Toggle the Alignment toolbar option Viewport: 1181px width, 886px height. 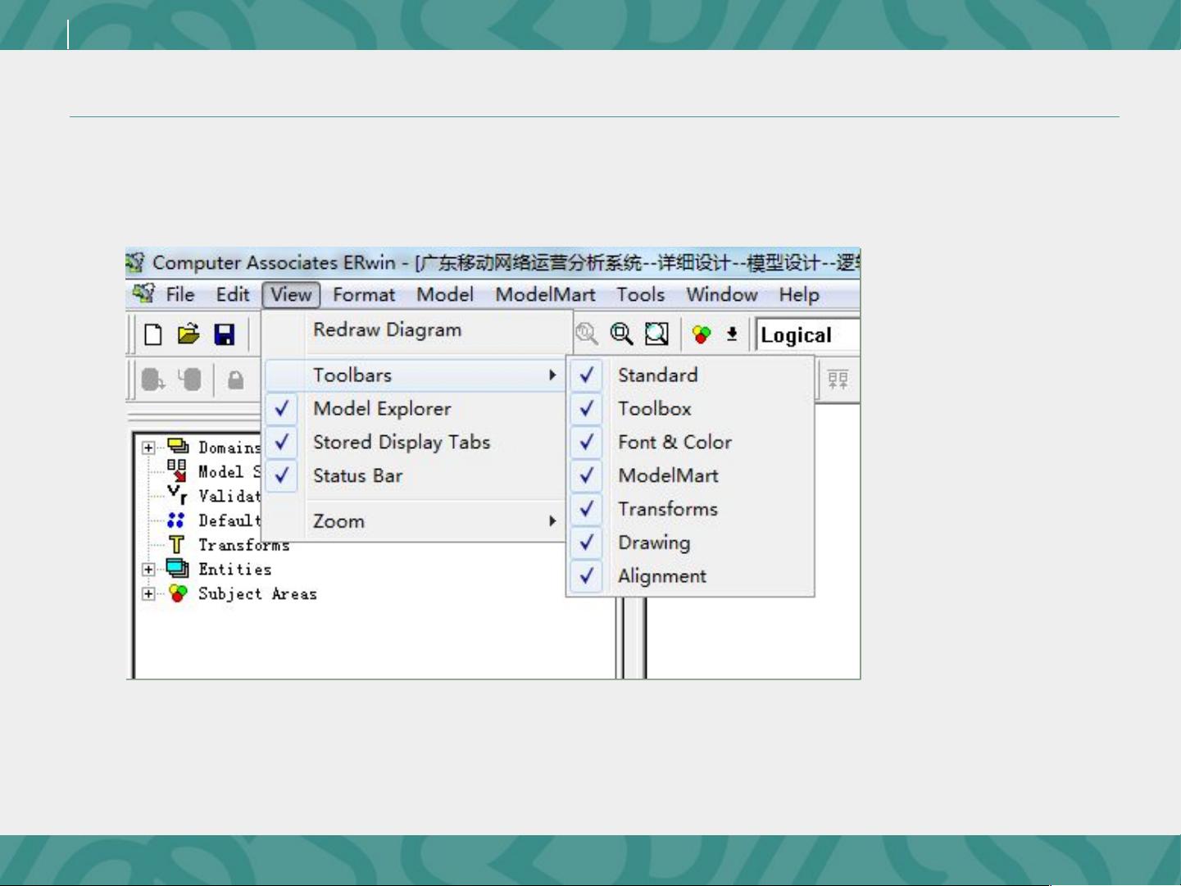[x=690, y=576]
